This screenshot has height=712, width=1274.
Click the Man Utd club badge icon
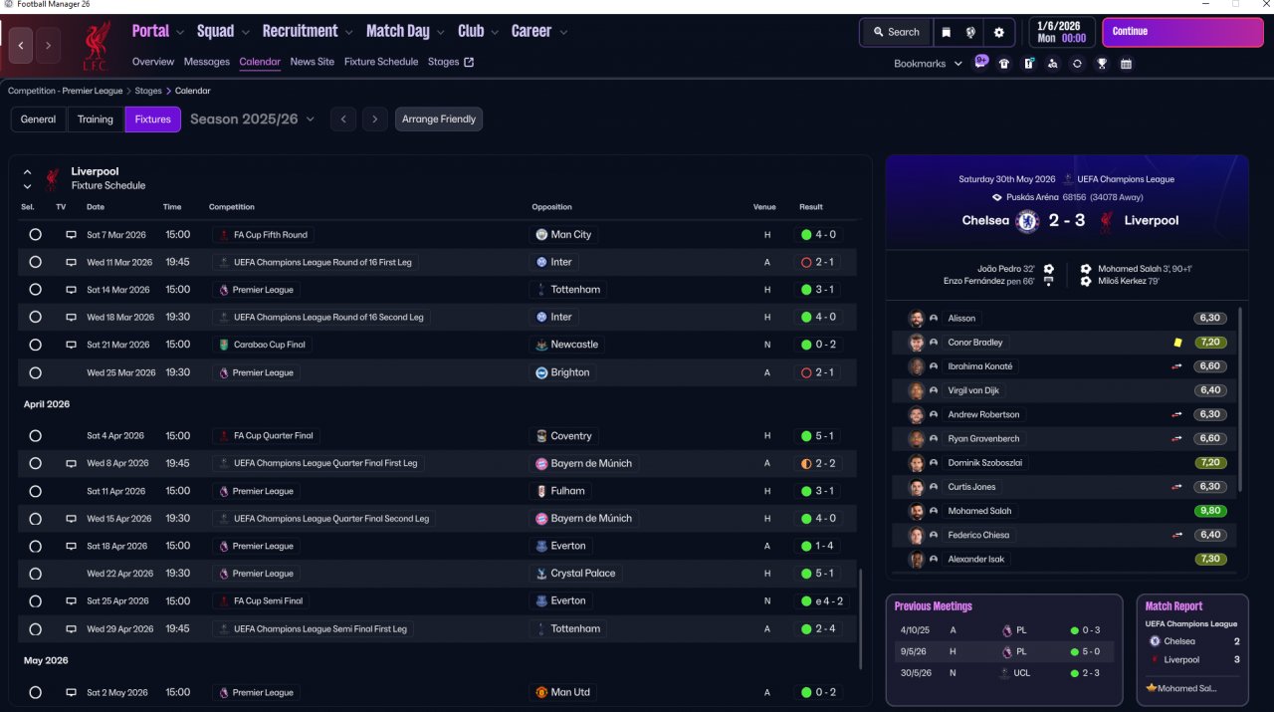(541, 692)
